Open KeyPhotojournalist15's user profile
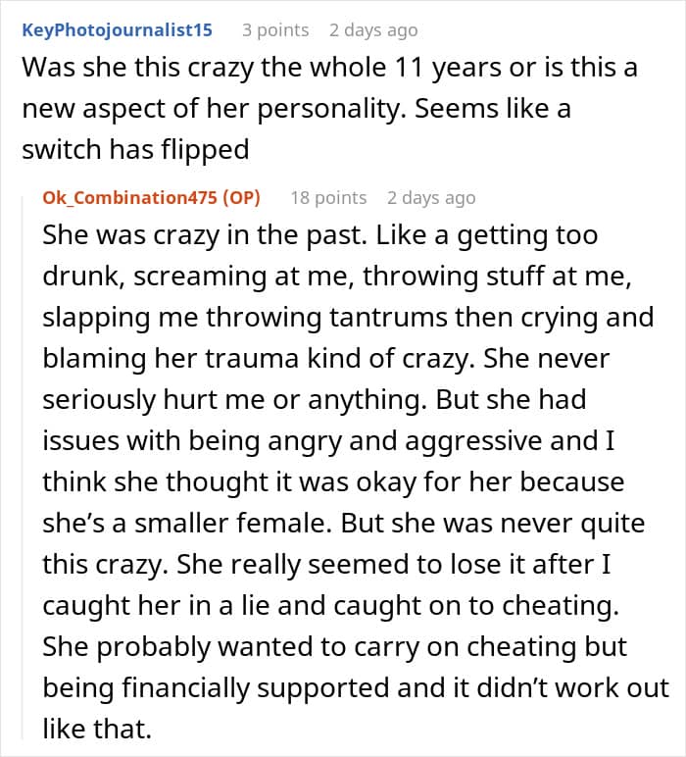This screenshot has width=686, height=757. (x=118, y=30)
